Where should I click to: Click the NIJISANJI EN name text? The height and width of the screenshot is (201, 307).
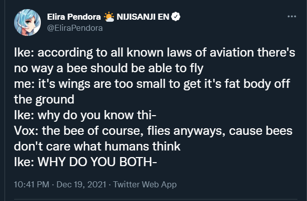(143, 17)
